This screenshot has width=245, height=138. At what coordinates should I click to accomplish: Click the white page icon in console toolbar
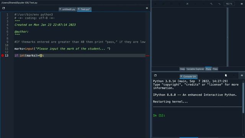pyautogui.click(x=226, y=76)
